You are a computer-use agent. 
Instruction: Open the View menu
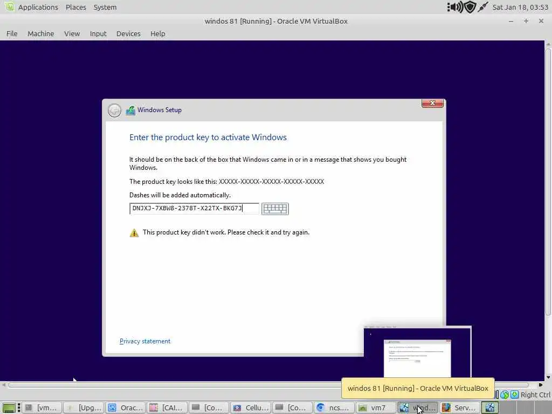(72, 34)
